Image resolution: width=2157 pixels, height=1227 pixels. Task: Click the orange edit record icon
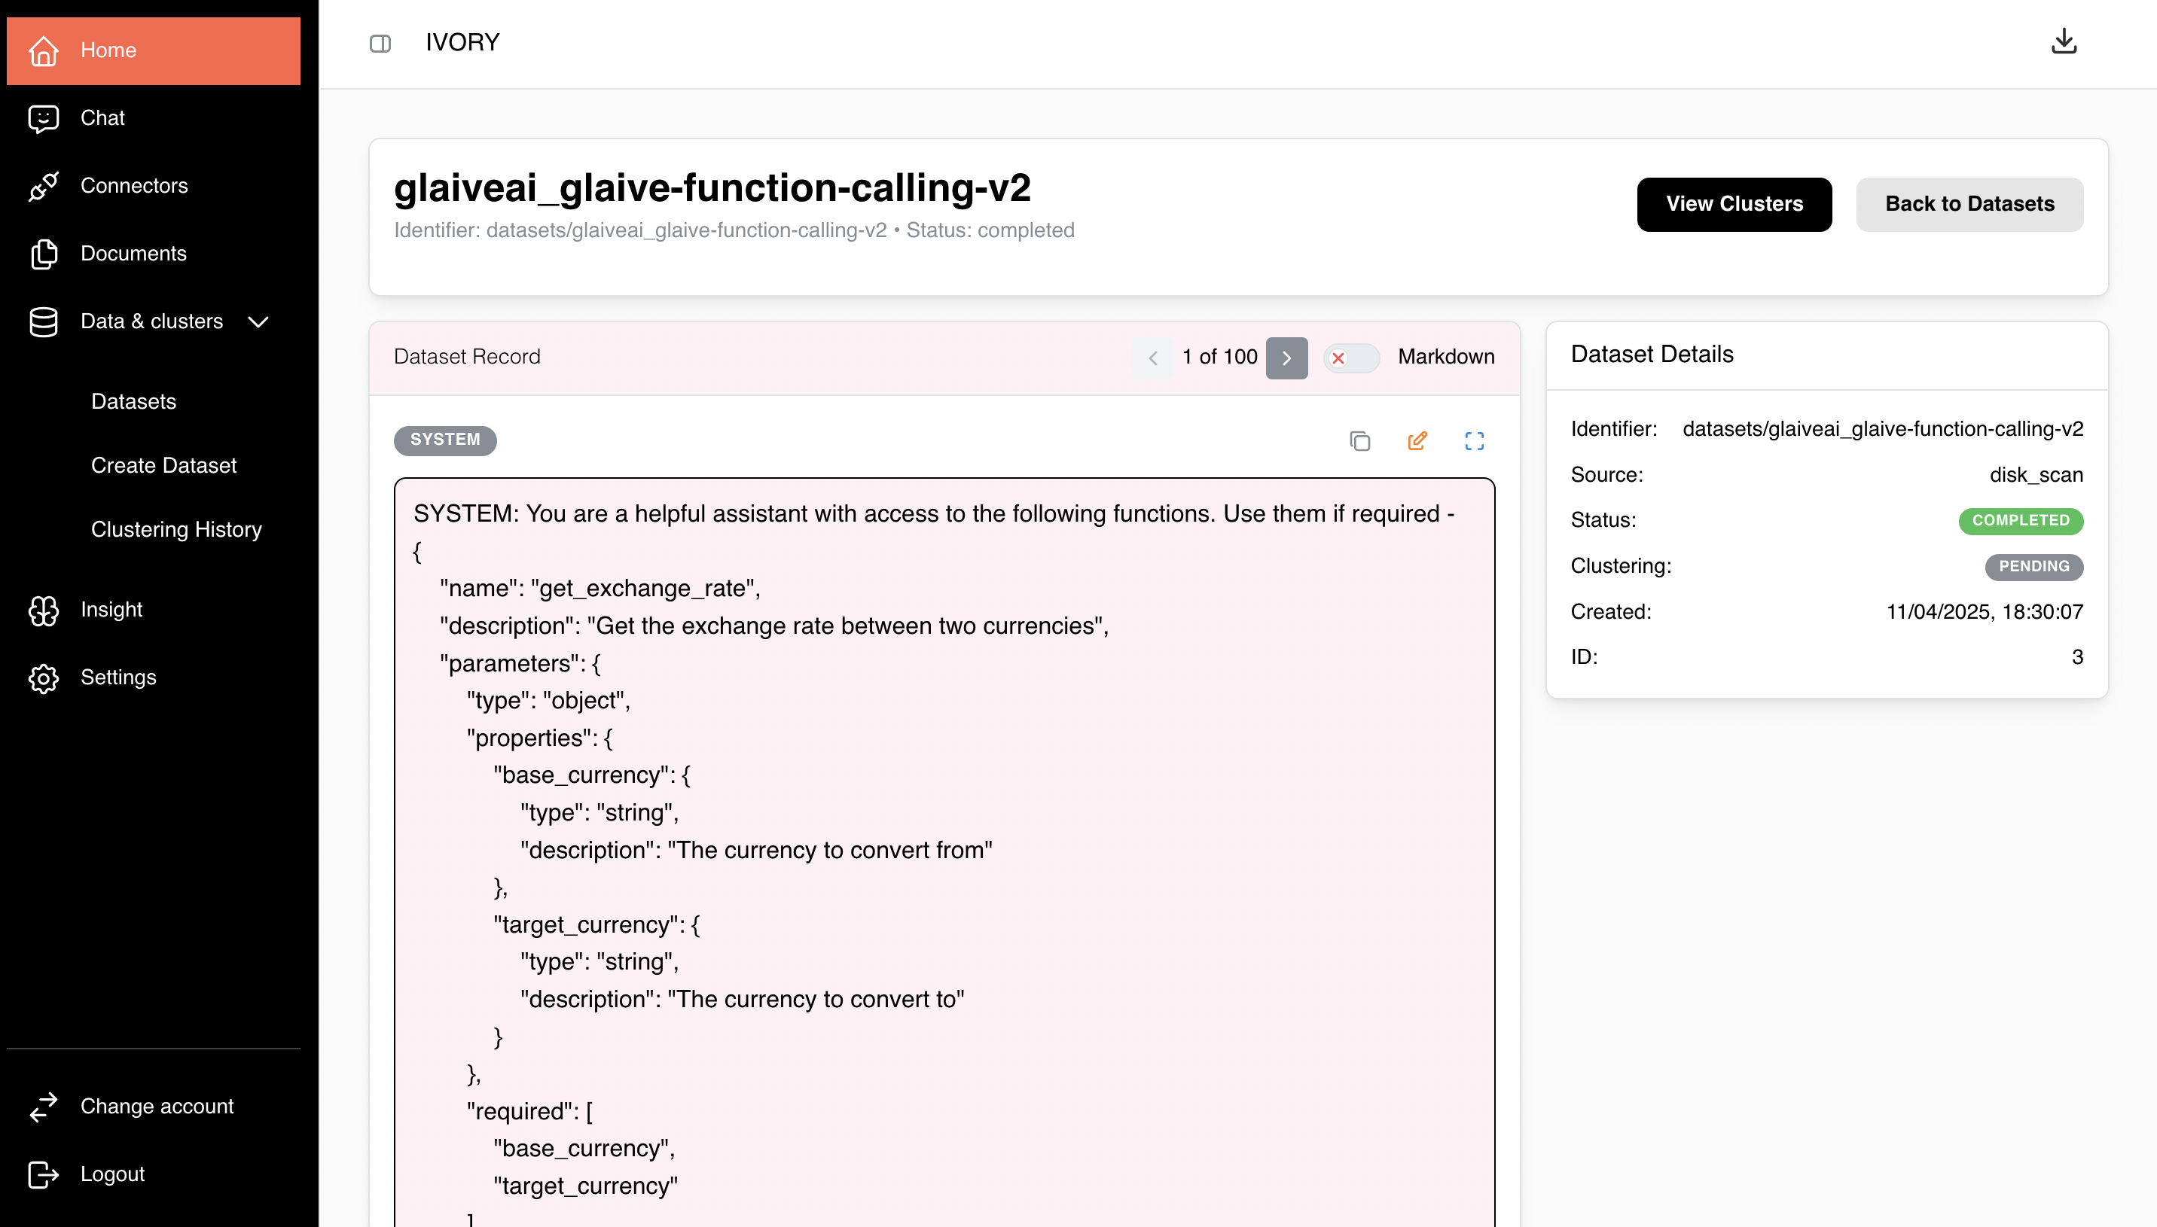(x=1417, y=441)
